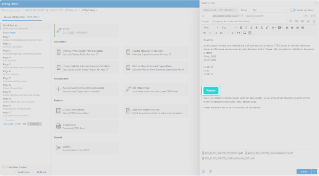Click the Review button in email body

(211, 90)
